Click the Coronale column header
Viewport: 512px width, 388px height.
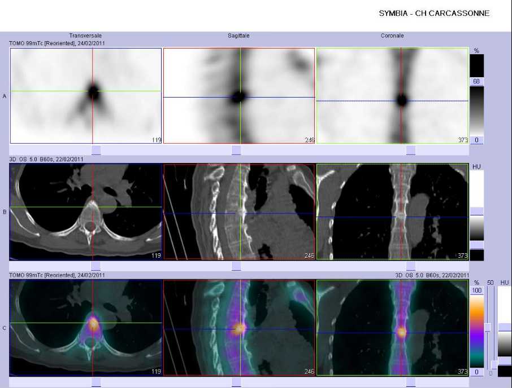pos(392,36)
